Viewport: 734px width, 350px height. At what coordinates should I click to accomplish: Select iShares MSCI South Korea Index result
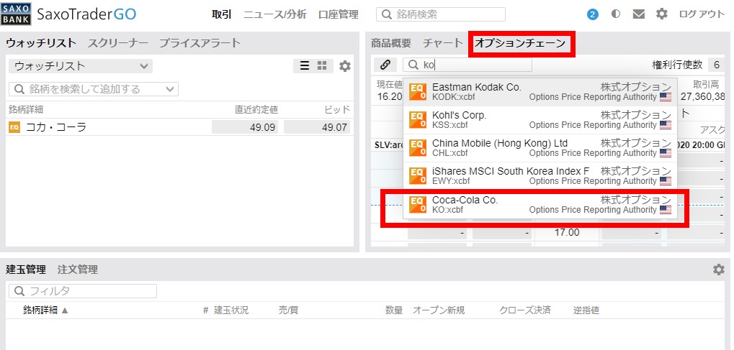coord(540,176)
